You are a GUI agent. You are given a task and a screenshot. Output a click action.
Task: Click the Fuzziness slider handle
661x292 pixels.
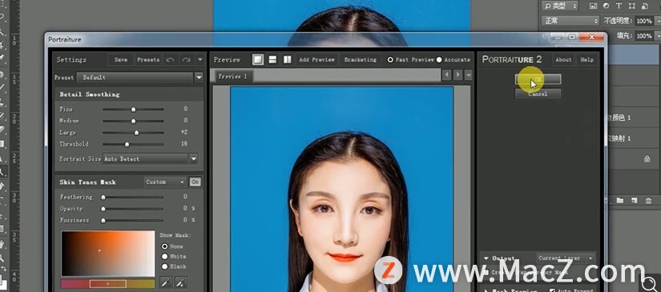point(103,221)
